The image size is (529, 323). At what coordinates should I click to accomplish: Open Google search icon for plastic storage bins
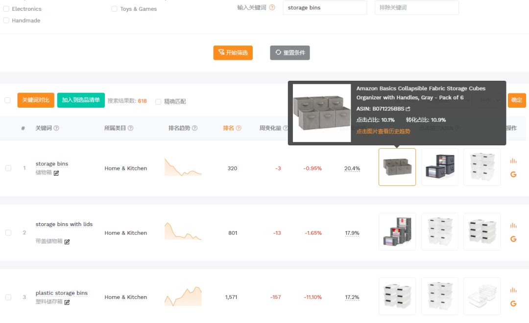513,303
